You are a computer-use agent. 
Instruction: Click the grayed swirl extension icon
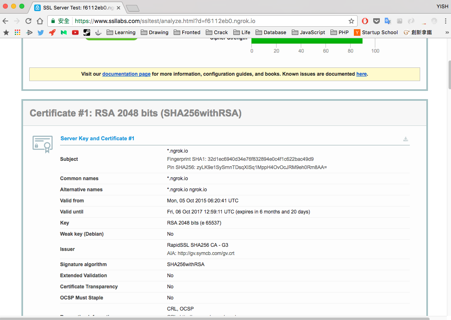411,21
